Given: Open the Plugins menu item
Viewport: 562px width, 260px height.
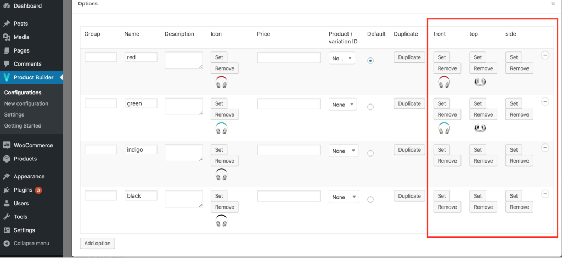Looking at the screenshot, I should (23, 190).
